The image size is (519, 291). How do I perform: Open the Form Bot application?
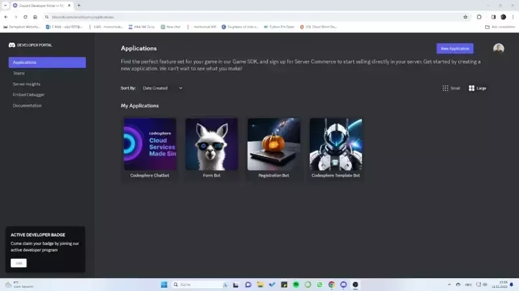coord(211,149)
